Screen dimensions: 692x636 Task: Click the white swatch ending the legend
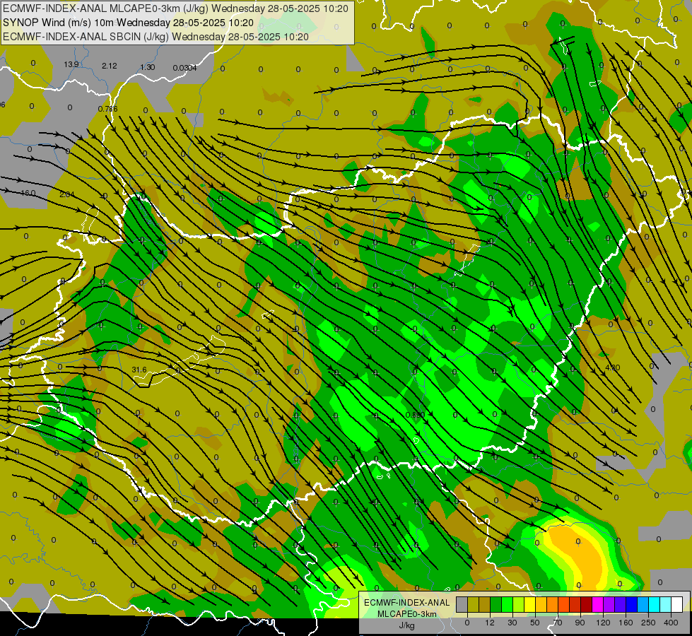tap(677, 604)
